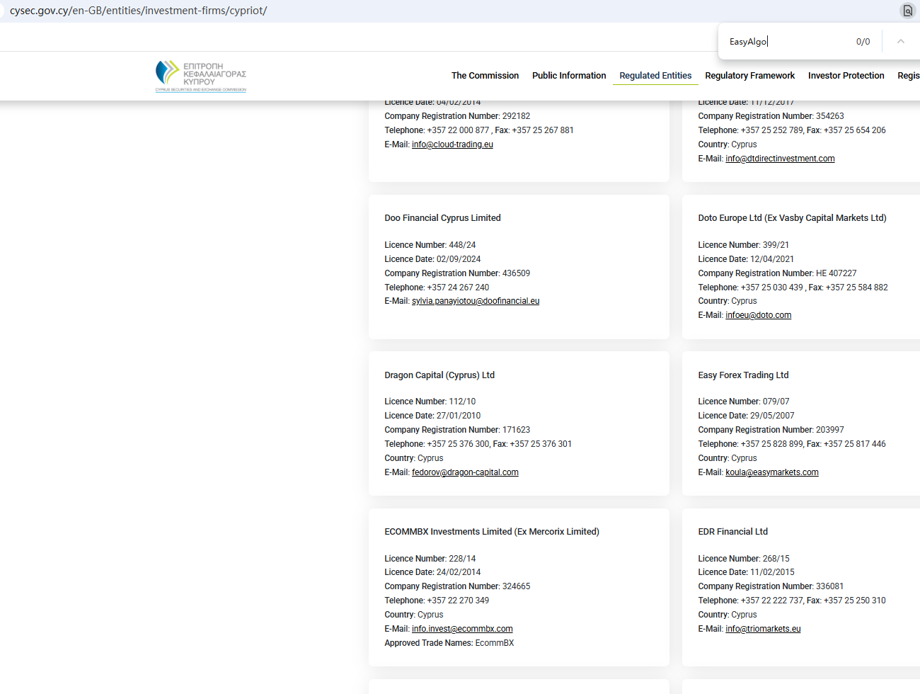Click the previous result arrow in find bar

(900, 42)
